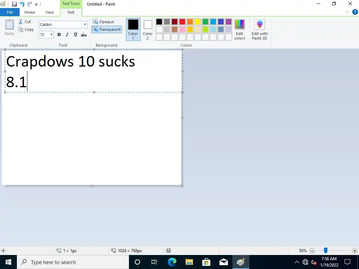
Task: Open Cortana circle icon on taskbar
Action: [137, 262]
